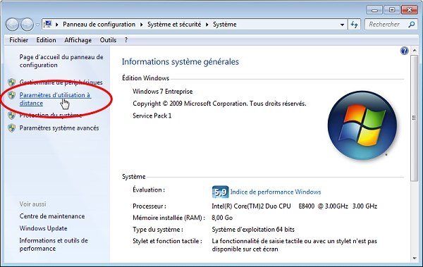This screenshot has height=267, width=423.
Task: Open the Affichage menu
Action: pyautogui.click(x=78, y=40)
